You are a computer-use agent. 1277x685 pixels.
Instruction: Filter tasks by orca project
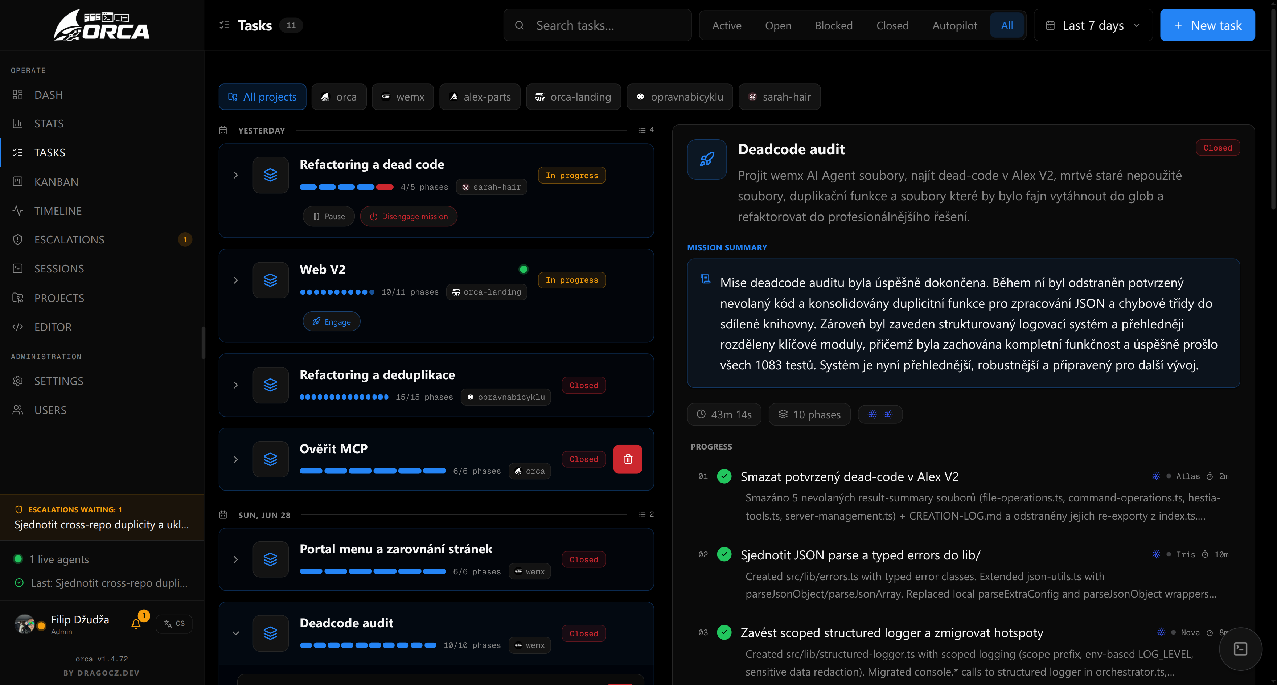pyautogui.click(x=339, y=97)
